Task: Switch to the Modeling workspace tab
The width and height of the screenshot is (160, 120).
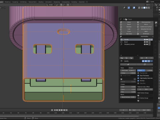Action: coord(8,2)
